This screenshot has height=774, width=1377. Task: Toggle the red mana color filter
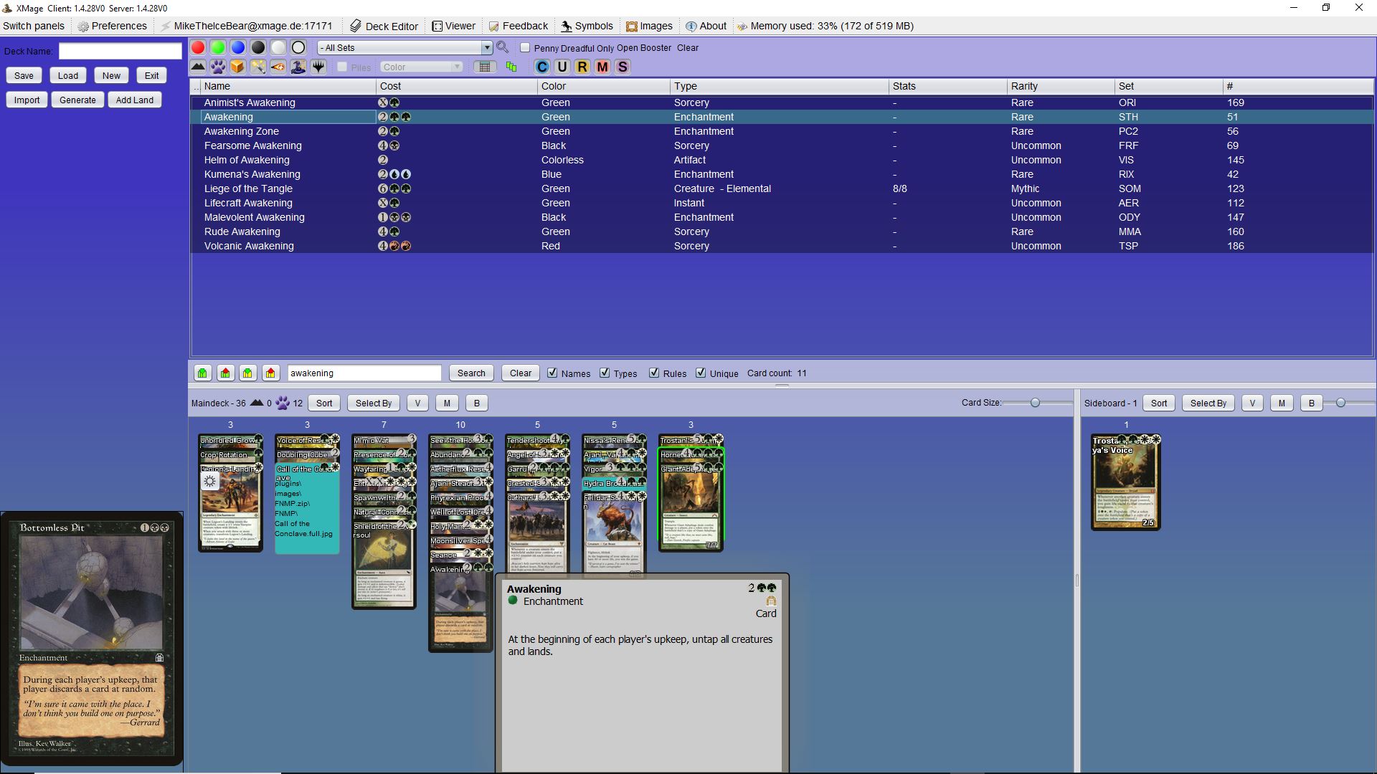click(198, 47)
